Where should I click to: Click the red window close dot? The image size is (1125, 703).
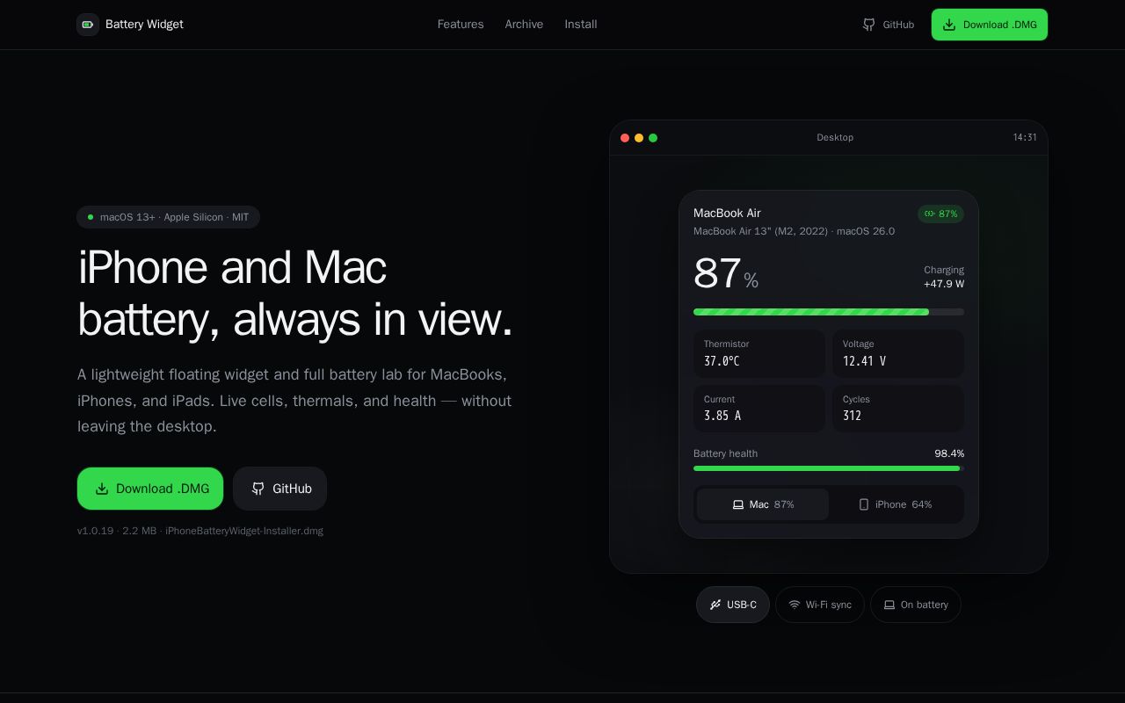click(x=625, y=138)
